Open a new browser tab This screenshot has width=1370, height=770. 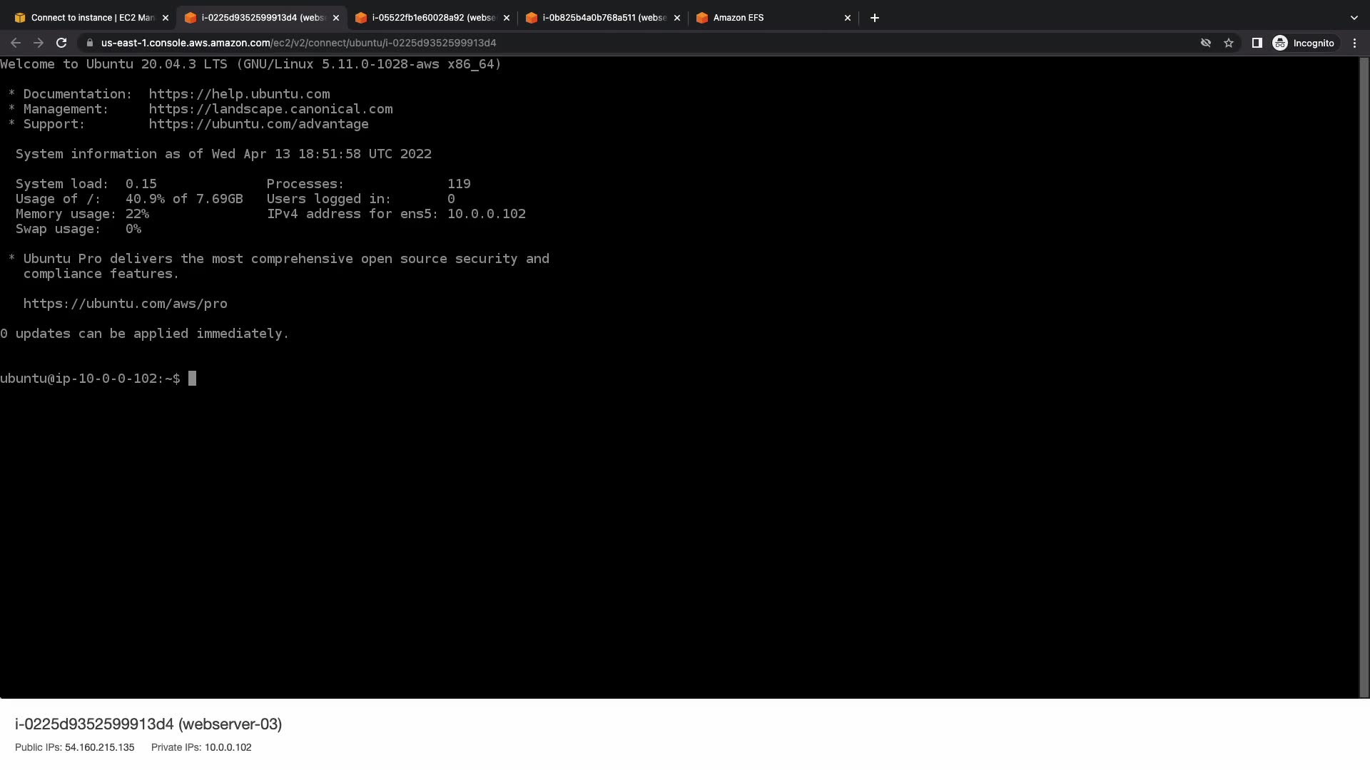pyautogui.click(x=875, y=18)
